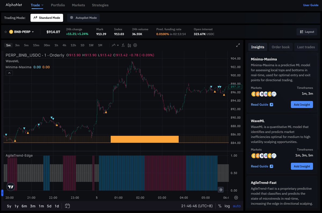Open Read Guide for Minima-Maxima

click(262, 105)
